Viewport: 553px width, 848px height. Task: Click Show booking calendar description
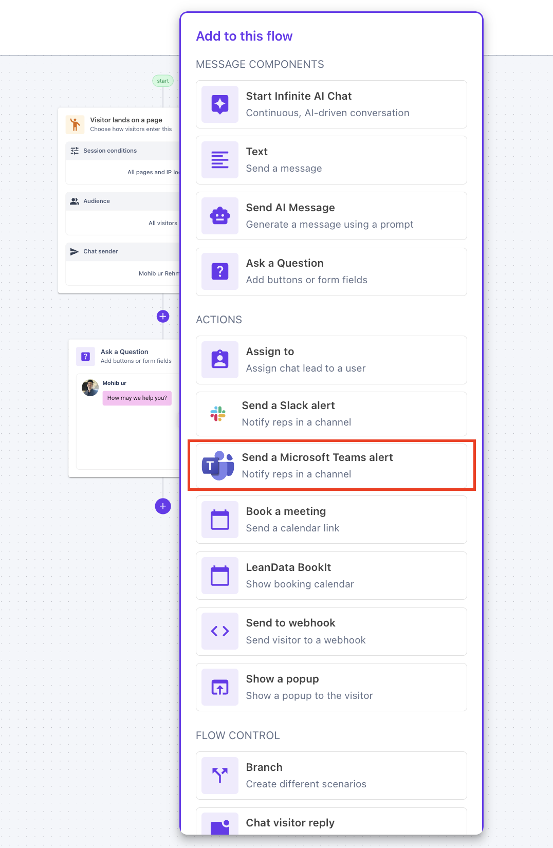coord(300,584)
